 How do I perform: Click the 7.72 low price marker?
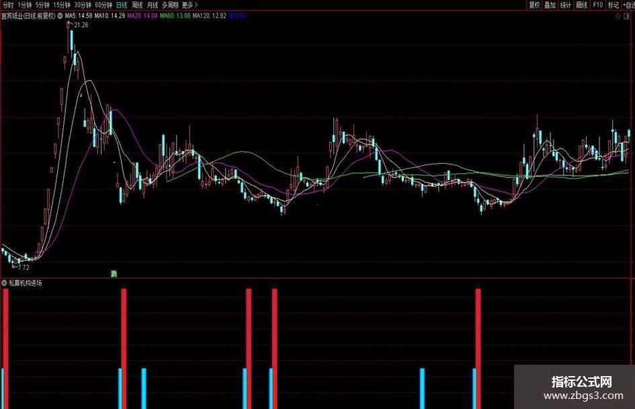24,267
